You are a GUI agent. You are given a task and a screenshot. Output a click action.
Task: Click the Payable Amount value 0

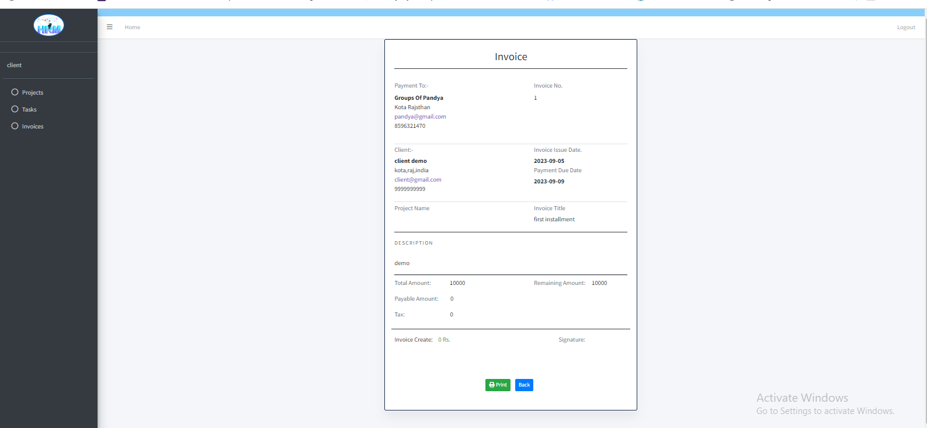coord(452,299)
